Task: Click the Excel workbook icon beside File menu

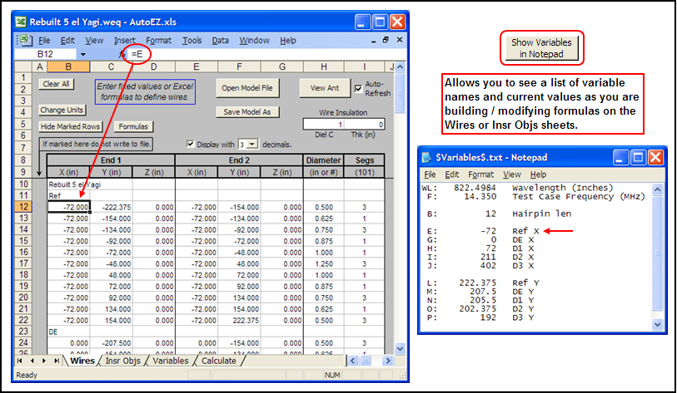Action: click(23, 40)
